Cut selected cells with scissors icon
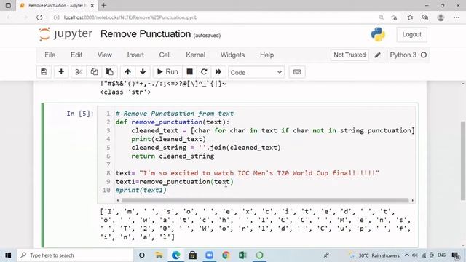This screenshot has width=466, height=262. click(79, 72)
